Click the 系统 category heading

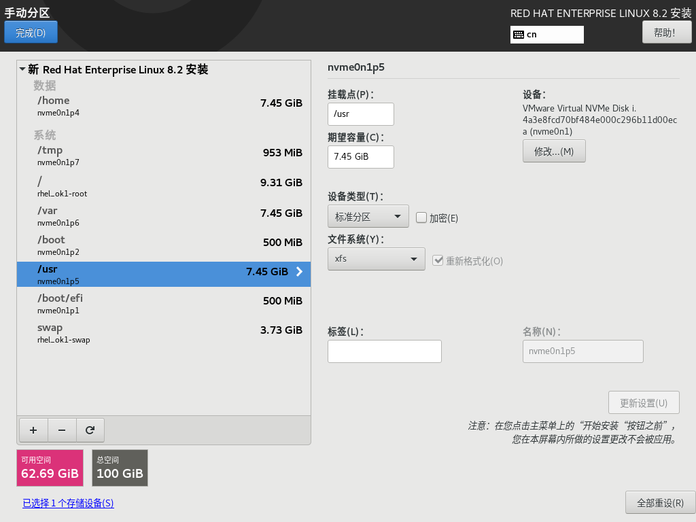pyautogui.click(x=45, y=135)
